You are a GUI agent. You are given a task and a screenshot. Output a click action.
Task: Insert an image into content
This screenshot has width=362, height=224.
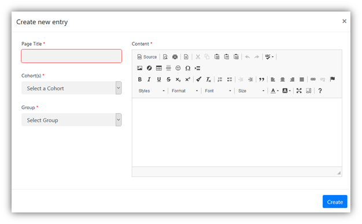pos(140,68)
